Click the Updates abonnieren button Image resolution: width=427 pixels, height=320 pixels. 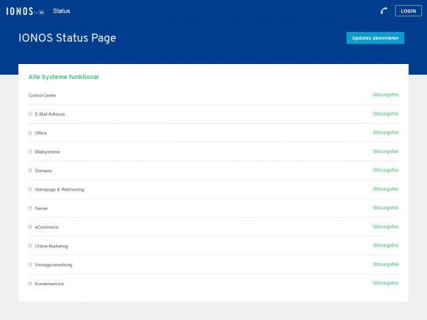click(375, 38)
